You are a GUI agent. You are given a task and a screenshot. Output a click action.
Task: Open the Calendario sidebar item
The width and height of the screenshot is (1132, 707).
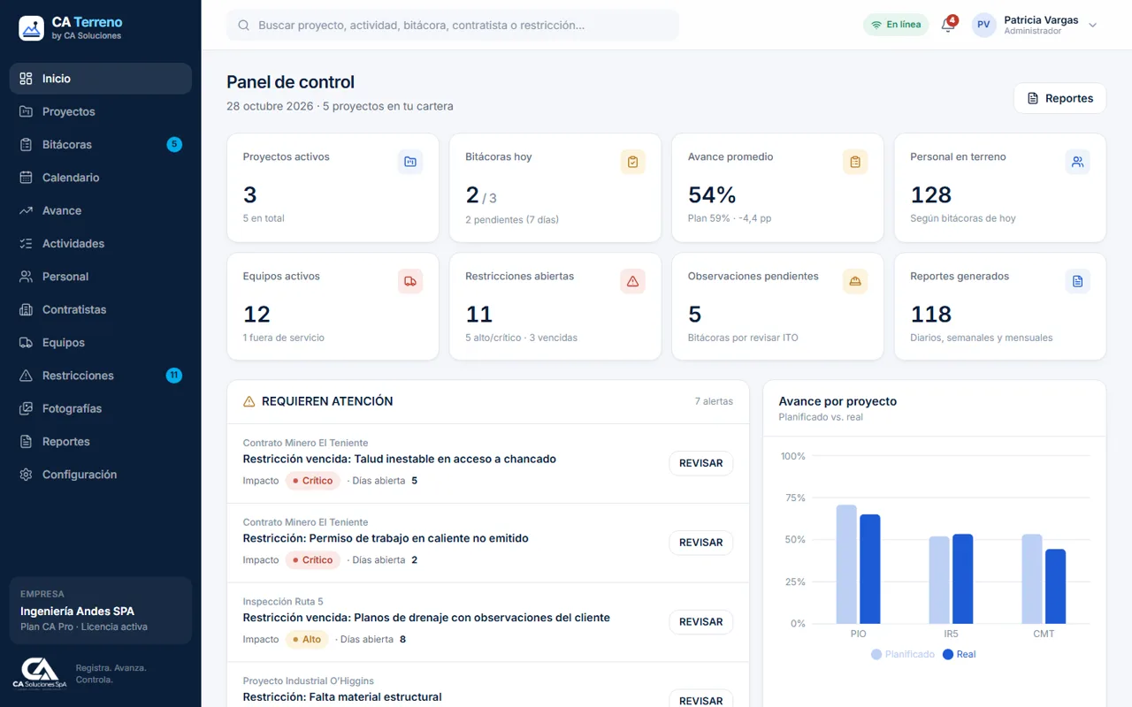[101, 178]
